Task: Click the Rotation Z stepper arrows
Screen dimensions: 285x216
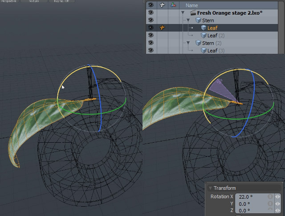Action: [277, 211]
